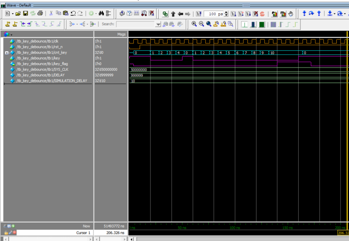The width and height of the screenshot is (349, 241).
Task: Open the New file dropdown arrow
Action: pos(13,14)
